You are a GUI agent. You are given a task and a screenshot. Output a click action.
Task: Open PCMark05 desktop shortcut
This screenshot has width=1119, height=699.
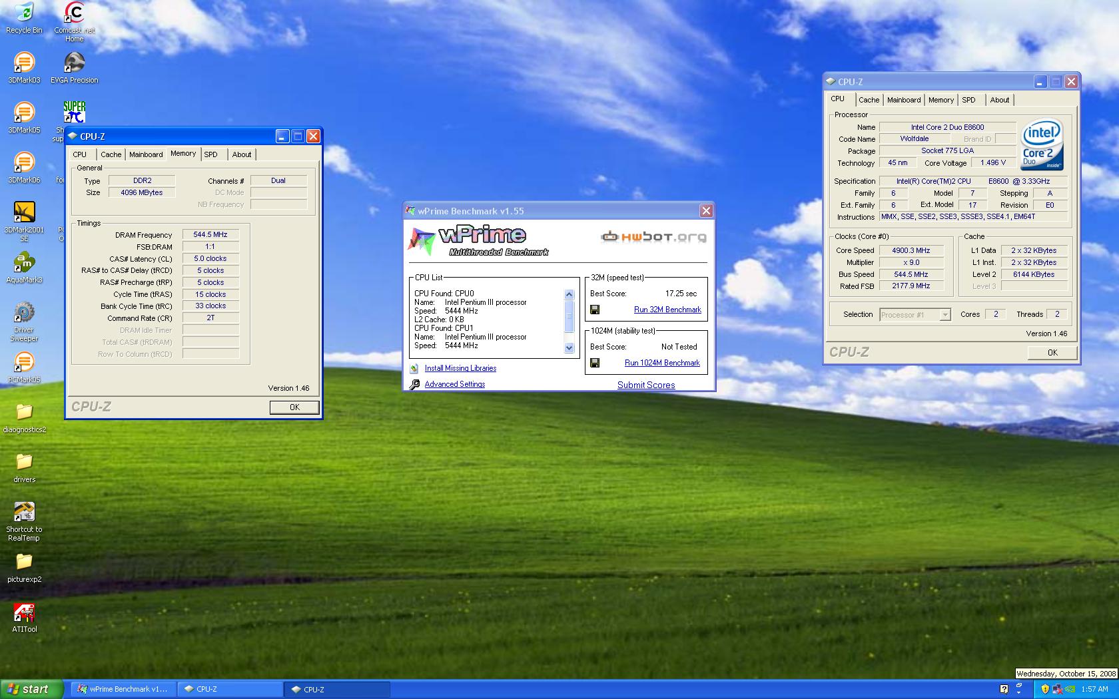click(24, 367)
